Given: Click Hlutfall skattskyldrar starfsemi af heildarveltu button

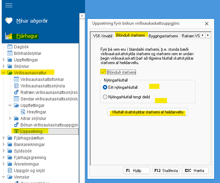Looking at the screenshot, I should coord(148,112).
